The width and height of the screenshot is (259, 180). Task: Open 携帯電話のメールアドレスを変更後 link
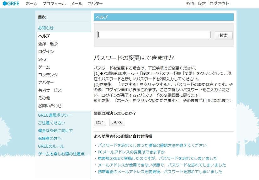[x=160, y=172]
